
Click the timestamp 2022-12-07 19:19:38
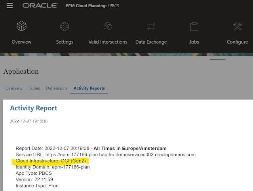pyautogui.click(x=29, y=121)
